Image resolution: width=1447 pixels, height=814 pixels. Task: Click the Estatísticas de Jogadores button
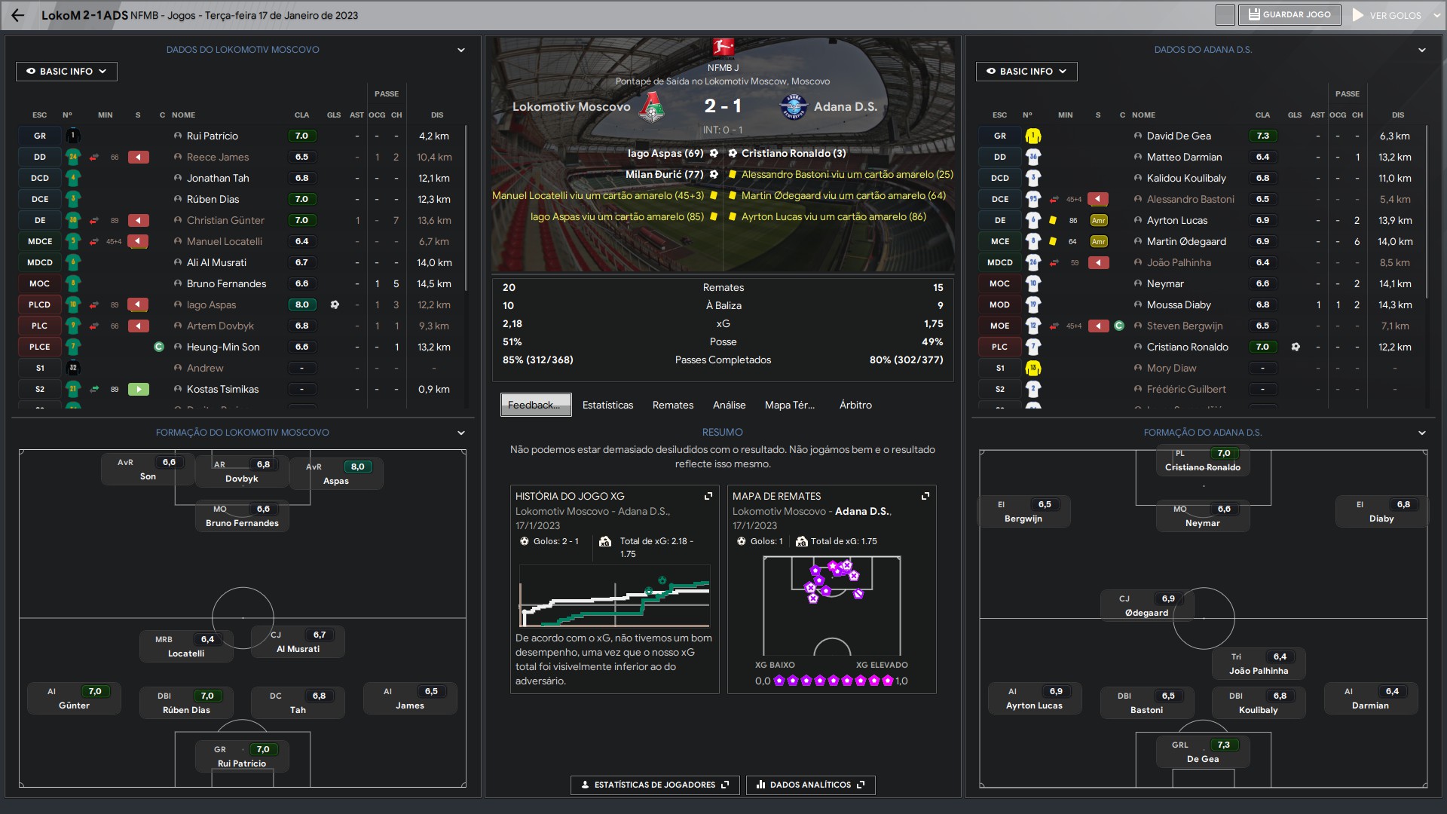pyautogui.click(x=655, y=785)
